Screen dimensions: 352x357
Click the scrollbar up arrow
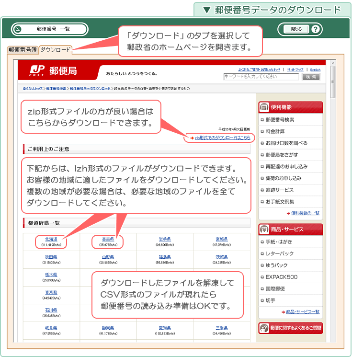tap(333, 63)
